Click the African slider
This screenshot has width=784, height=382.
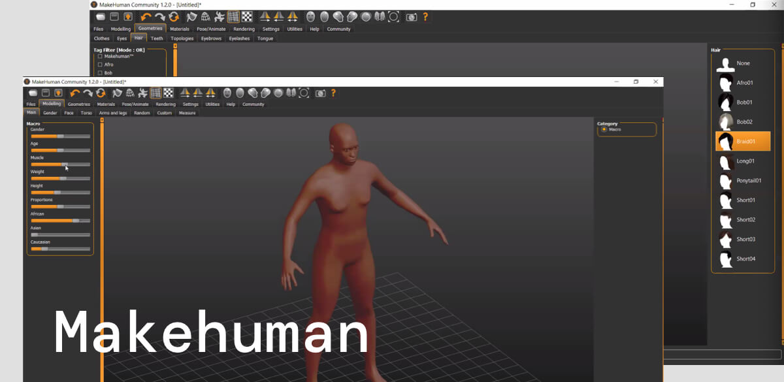[x=61, y=221]
